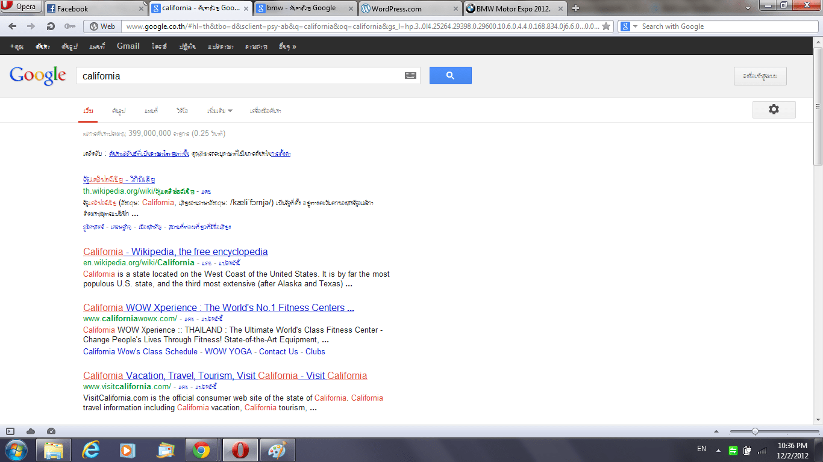Bookmark page with the star icon
The height and width of the screenshot is (462, 823).
coord(607,26)
